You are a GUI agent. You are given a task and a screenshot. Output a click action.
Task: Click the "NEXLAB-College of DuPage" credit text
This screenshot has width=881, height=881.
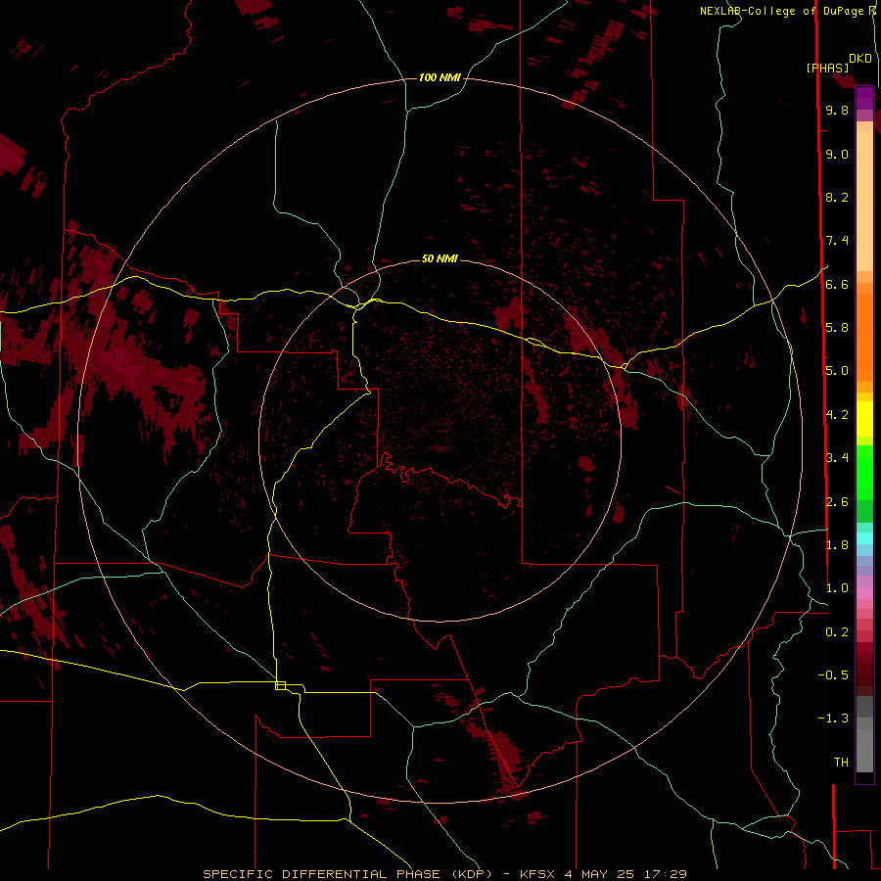781,11
